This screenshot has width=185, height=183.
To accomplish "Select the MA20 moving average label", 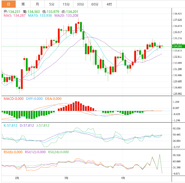I will point(66,16).
